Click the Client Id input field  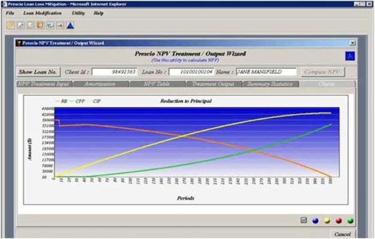tap(114, 72)
